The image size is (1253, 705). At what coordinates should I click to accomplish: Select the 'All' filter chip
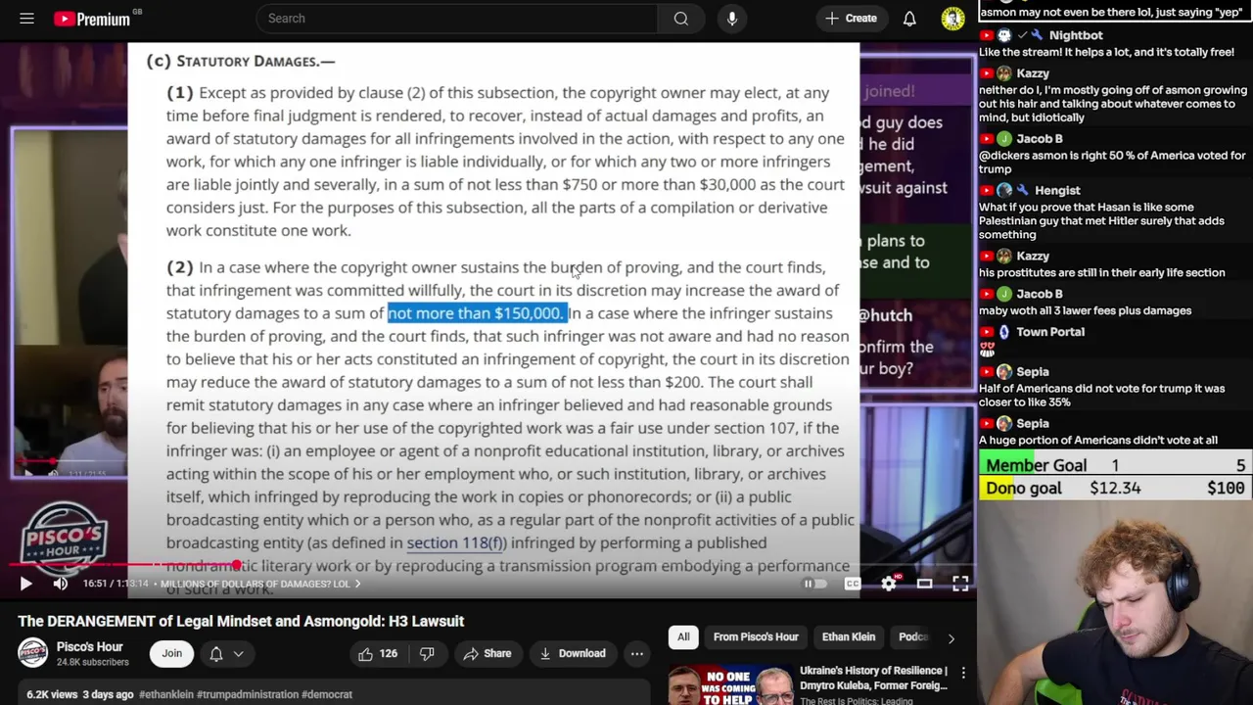pyautogui.click(x=683, y=637)
